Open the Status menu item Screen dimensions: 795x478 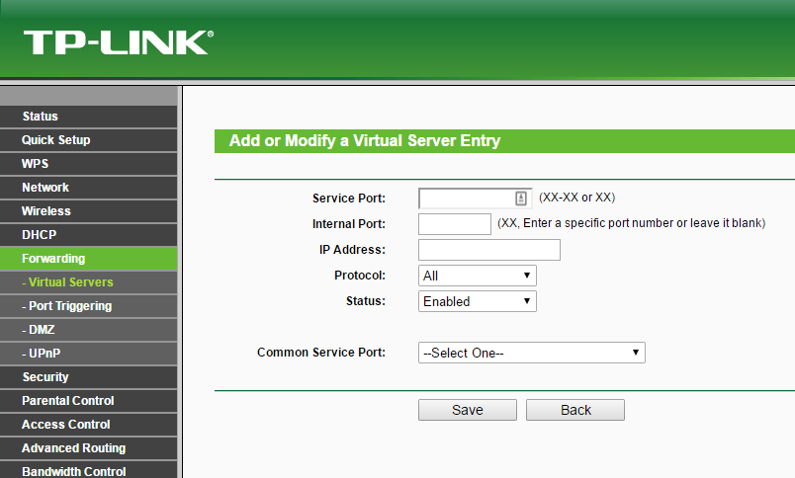[x=89, y=117]
